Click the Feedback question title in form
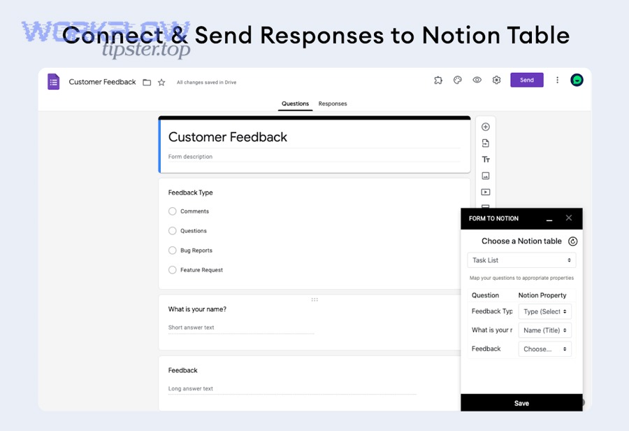The height and width of the screenshot is (431, 629). [183, 370]
